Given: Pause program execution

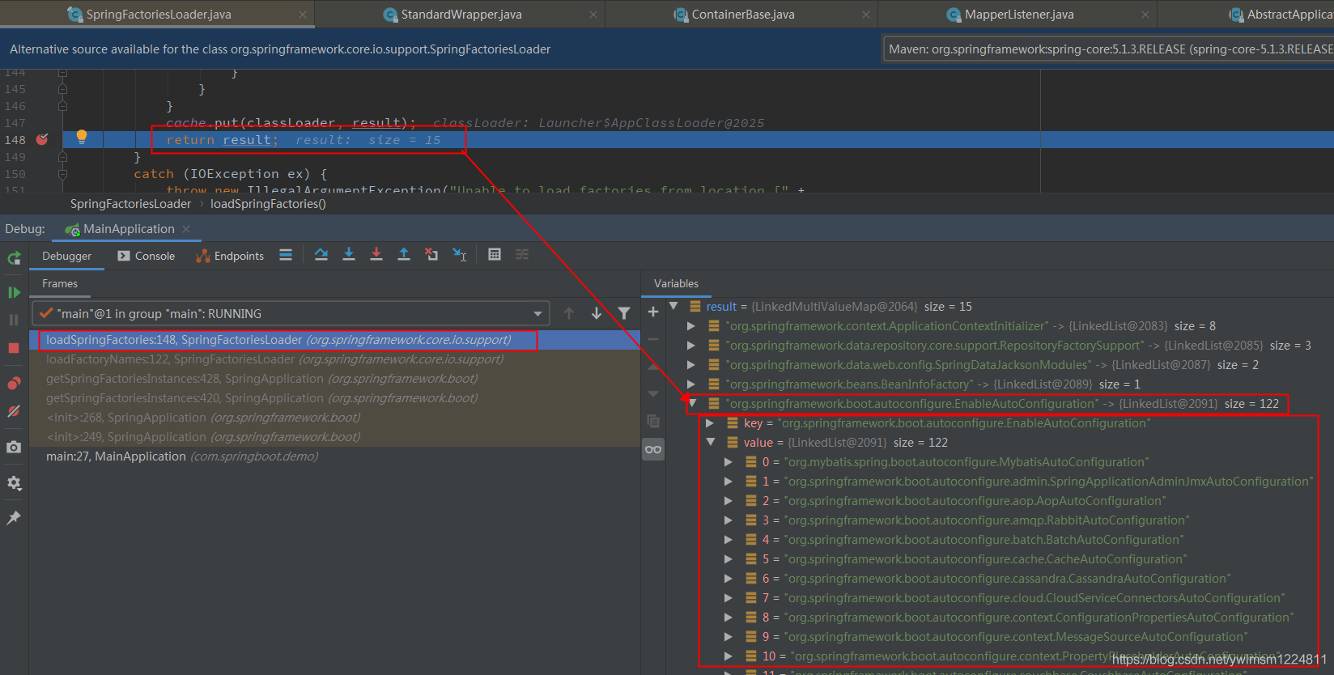Looking at the screenshot, I should (x=14, y=320).
